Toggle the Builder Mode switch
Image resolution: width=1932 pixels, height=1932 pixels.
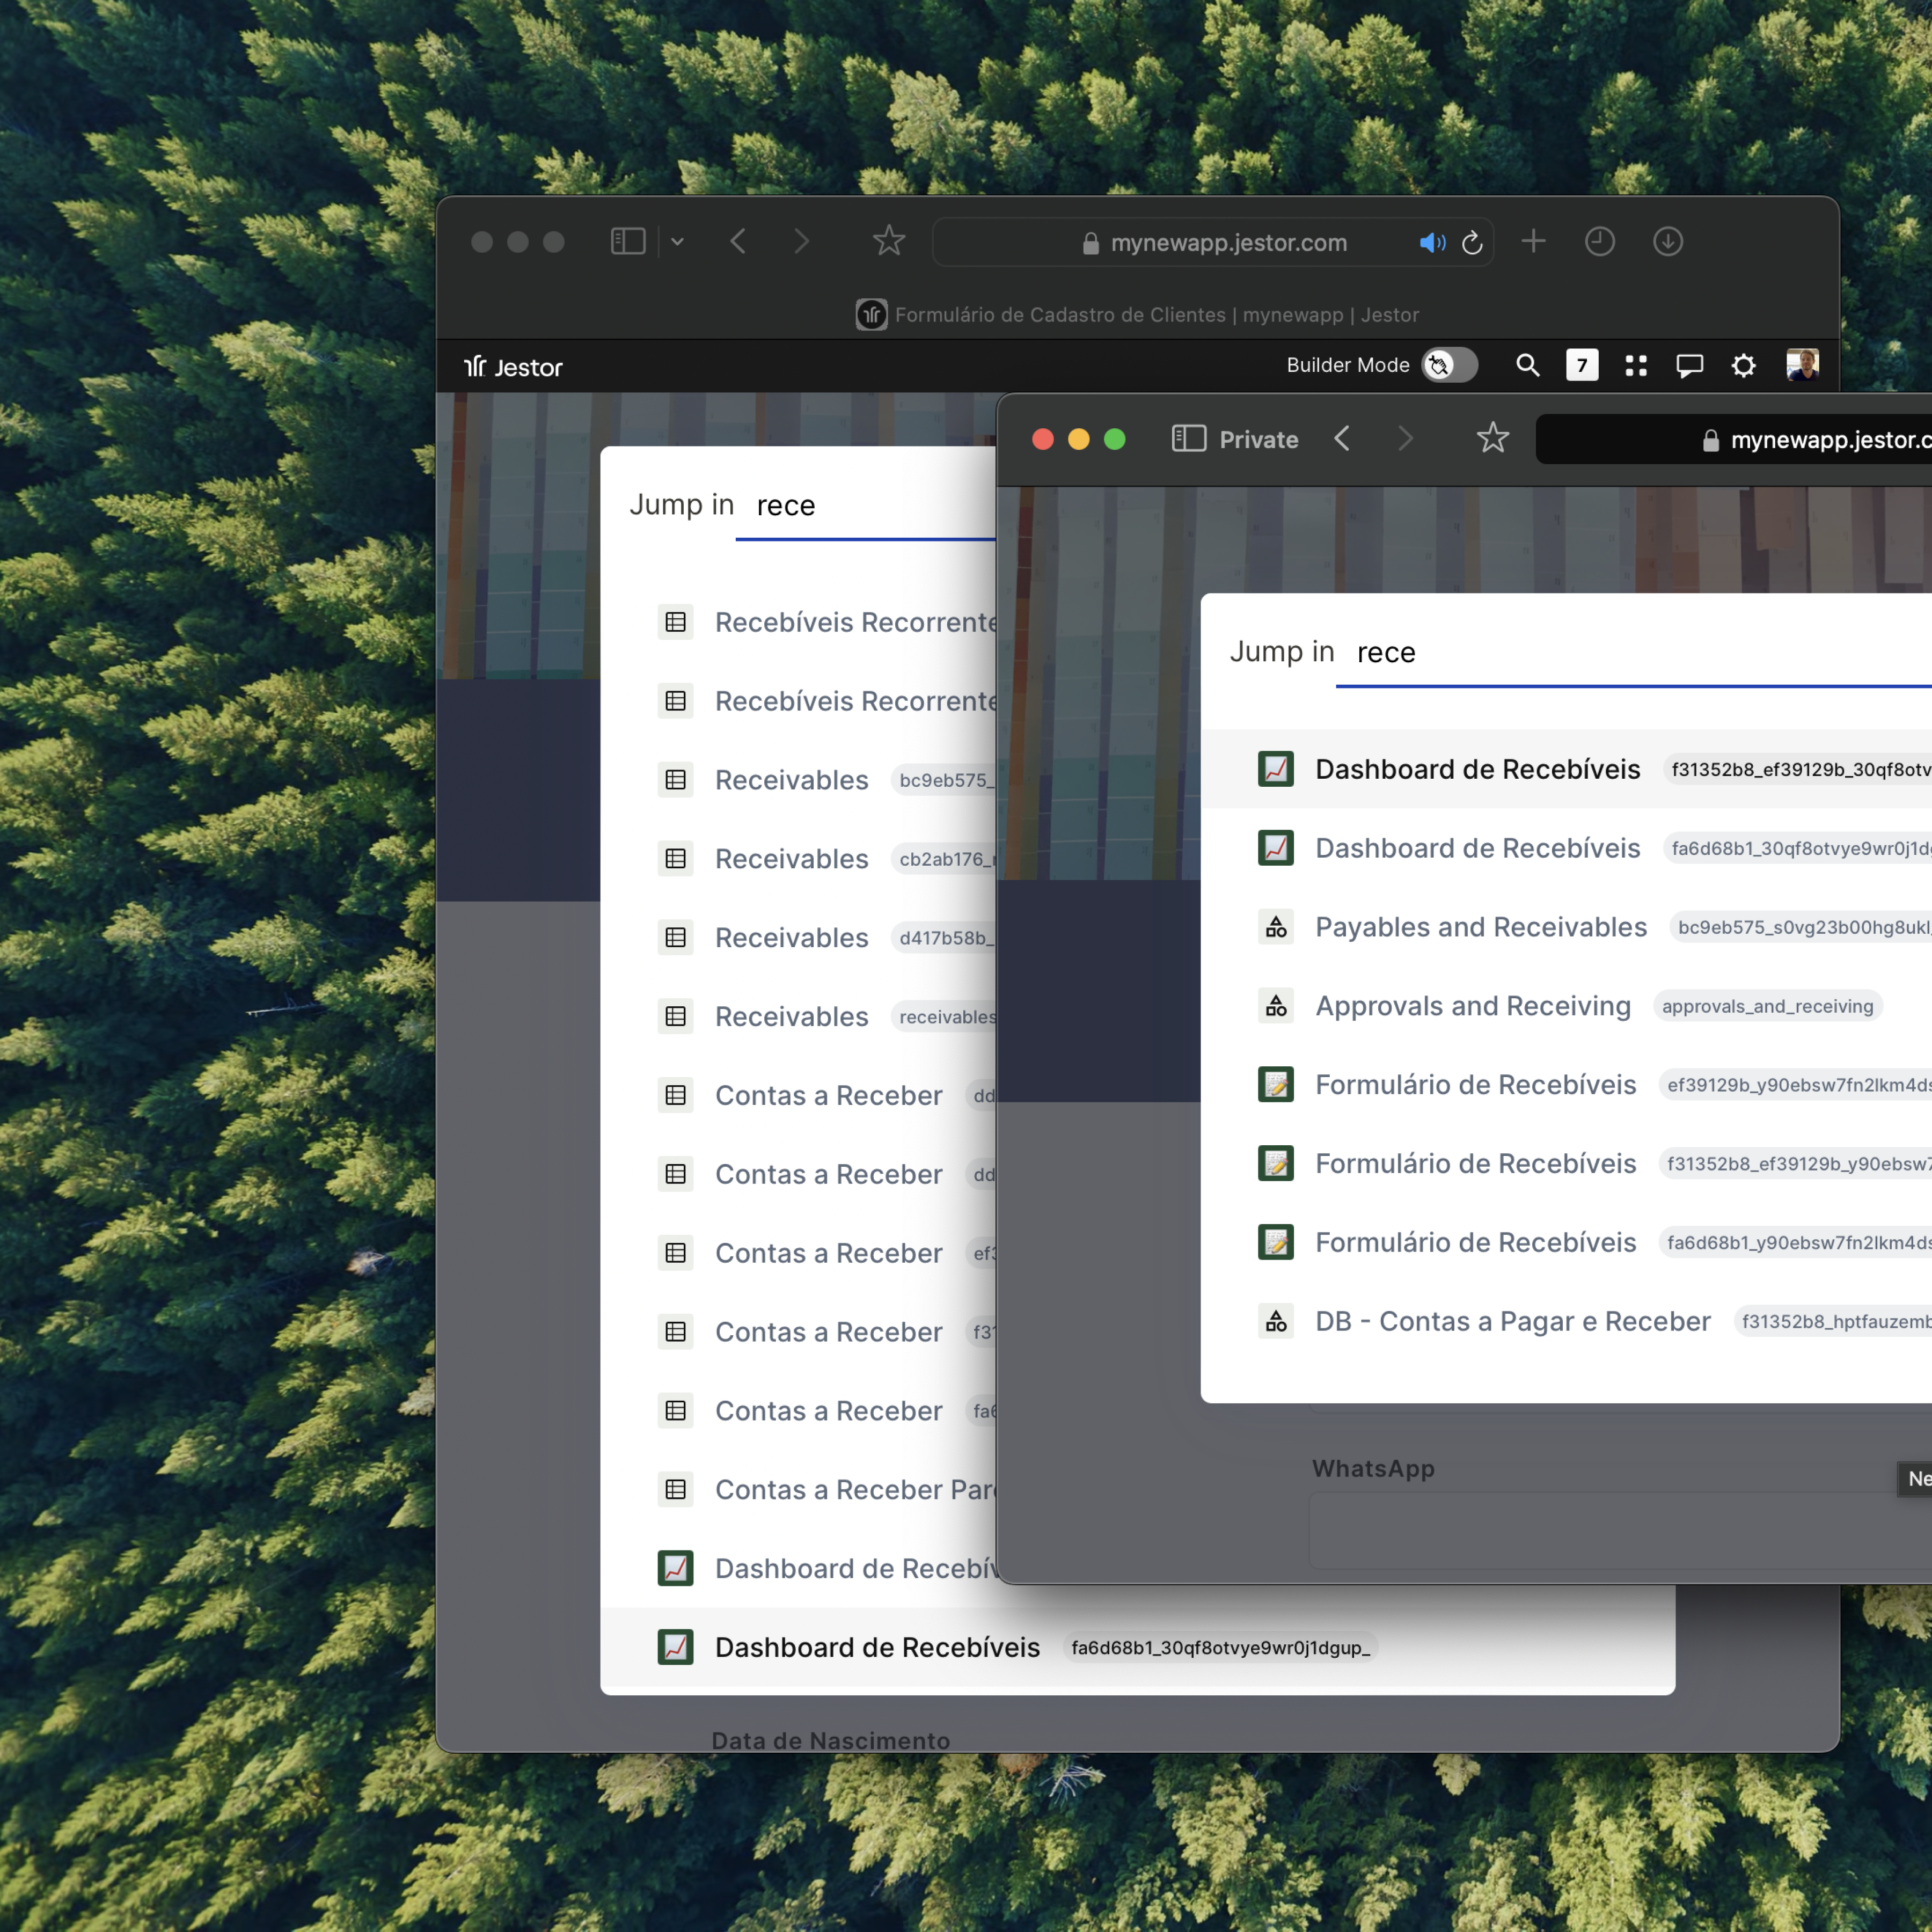pos(1449,365)
